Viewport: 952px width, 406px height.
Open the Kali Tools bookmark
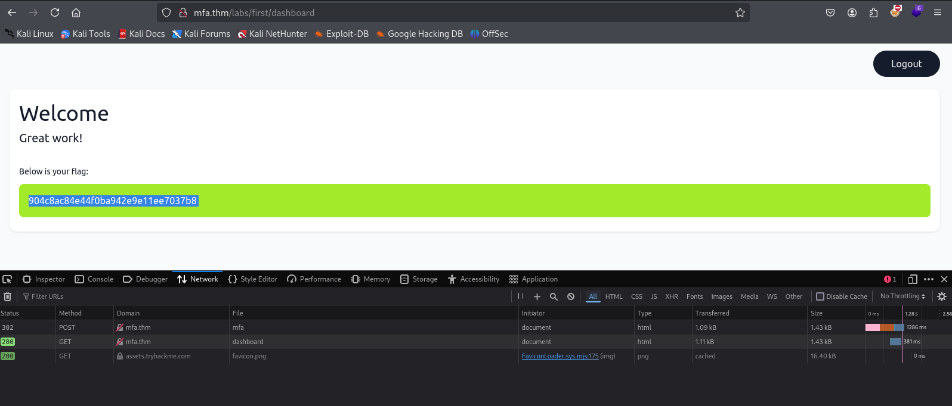(x=85, y=34)
